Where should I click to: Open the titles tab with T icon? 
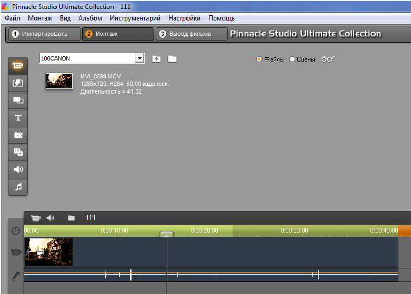click(18, 118)
